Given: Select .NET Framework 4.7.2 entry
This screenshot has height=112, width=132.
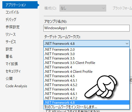Looking at the screenshot, I should point(87,98).
